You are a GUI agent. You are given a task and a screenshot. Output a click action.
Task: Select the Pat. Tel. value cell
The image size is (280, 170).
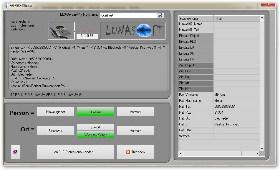tap(237, 107)
